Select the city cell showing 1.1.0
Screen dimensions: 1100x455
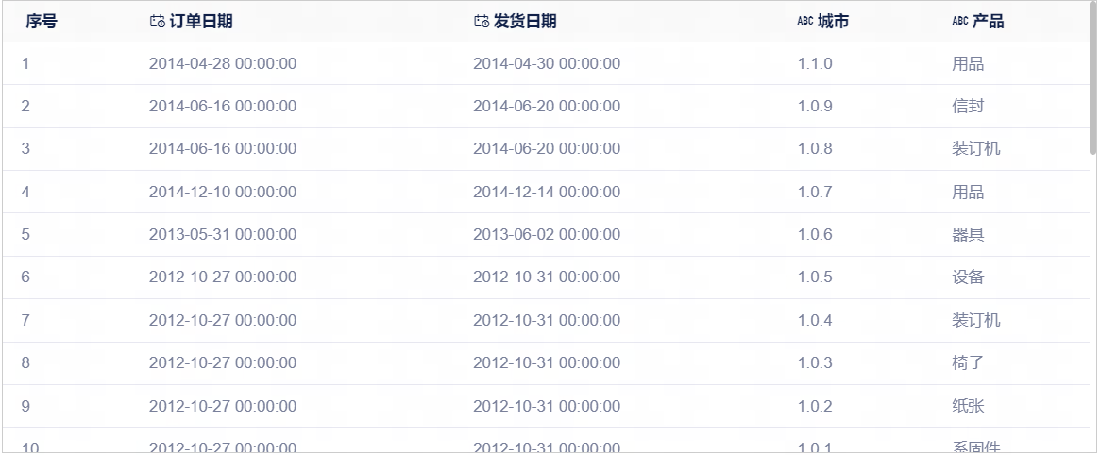(x=815, y=64)
